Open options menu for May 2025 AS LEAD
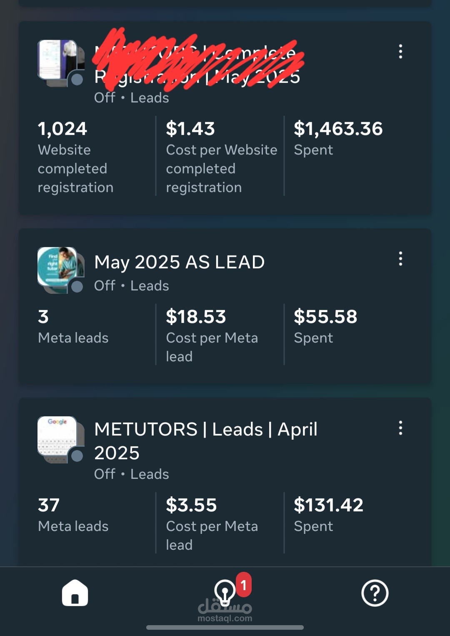The height and width of the screenshot is (636, 450). [400, 258]
